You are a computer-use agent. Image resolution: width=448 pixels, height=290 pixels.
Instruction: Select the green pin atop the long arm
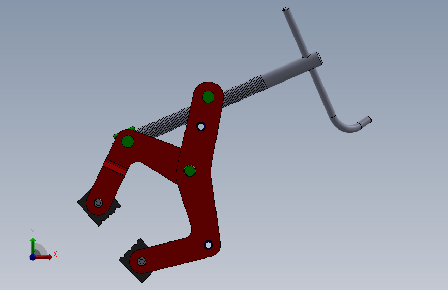pyautogui.click(x=208, y=97)
